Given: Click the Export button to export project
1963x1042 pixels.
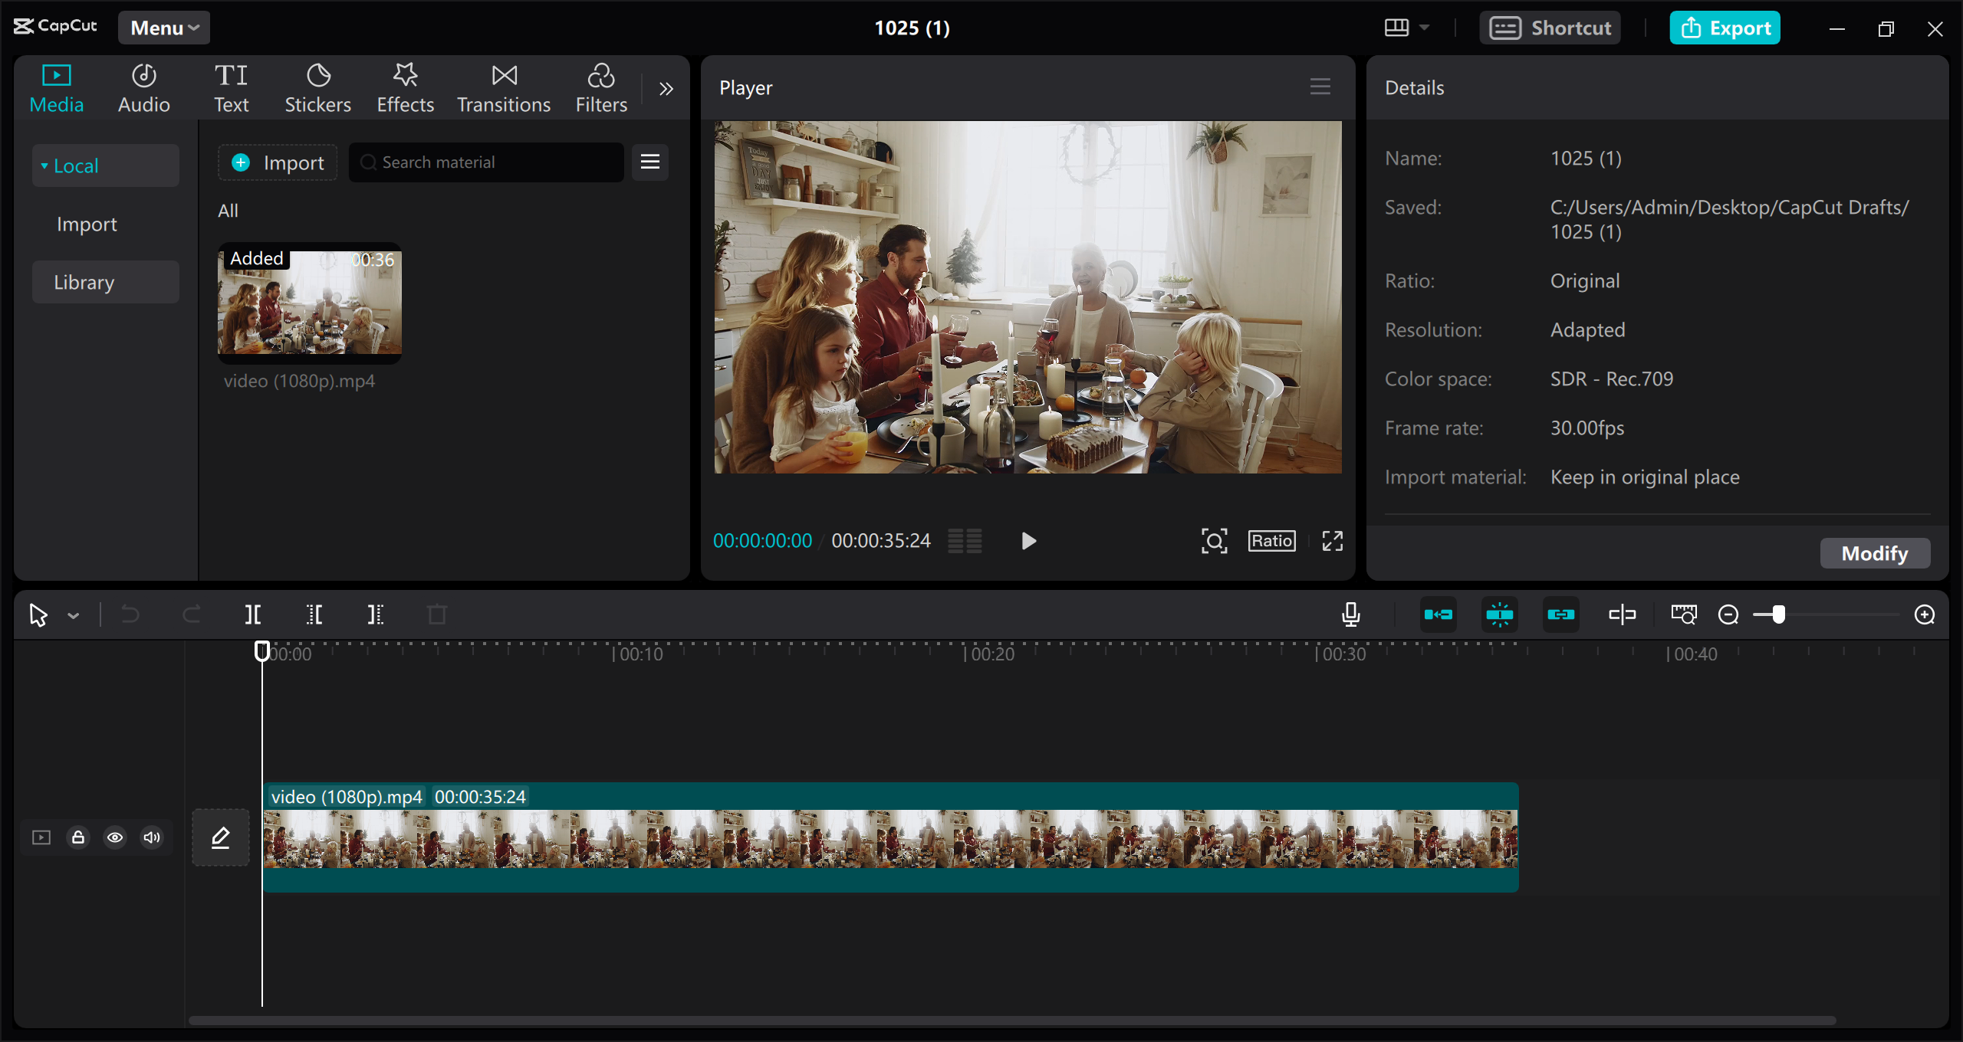Looking at the screenshot, I should [1725, 26].
